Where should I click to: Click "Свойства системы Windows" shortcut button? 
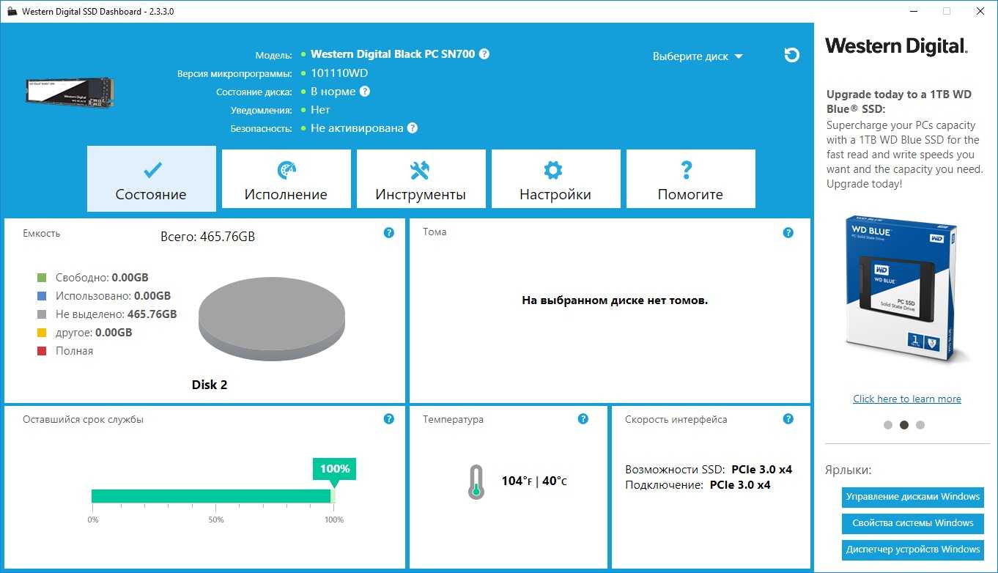pyautogui.click(x=912, y=523)
